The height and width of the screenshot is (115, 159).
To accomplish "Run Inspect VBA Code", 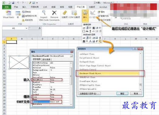I will pyautogui.click(x=44, y=16).
